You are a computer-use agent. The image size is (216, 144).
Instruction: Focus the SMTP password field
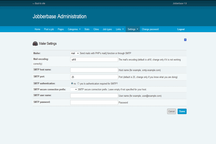point(94,102)
